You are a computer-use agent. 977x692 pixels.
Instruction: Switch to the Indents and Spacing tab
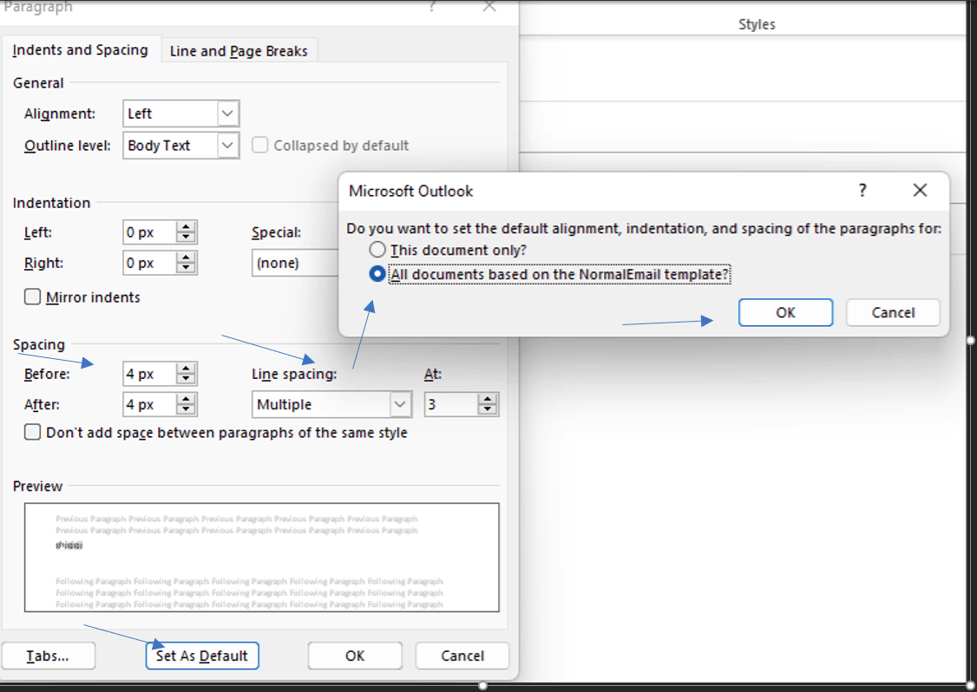click(x=80, y=50)
